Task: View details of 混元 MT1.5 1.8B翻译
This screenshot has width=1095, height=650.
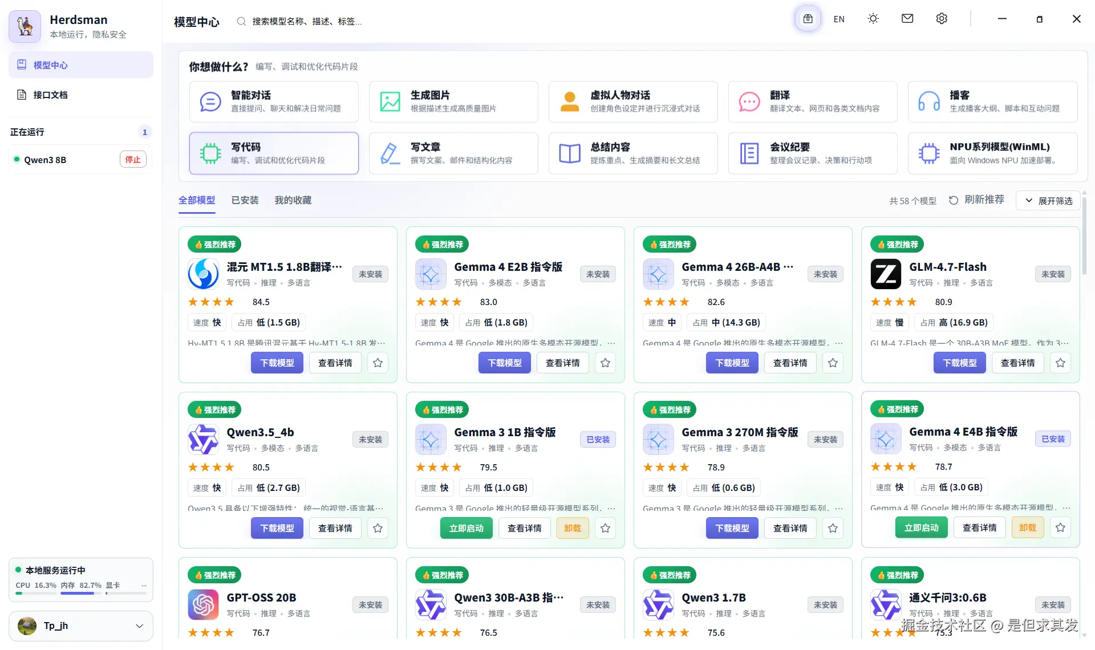Action: click(x=335, y=363)
